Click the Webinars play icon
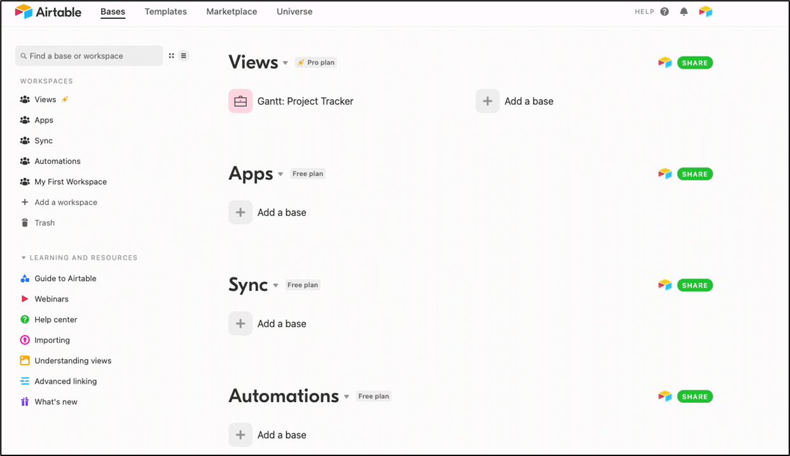The height and width of the screenshot is (456, 790). click(25, 299)
